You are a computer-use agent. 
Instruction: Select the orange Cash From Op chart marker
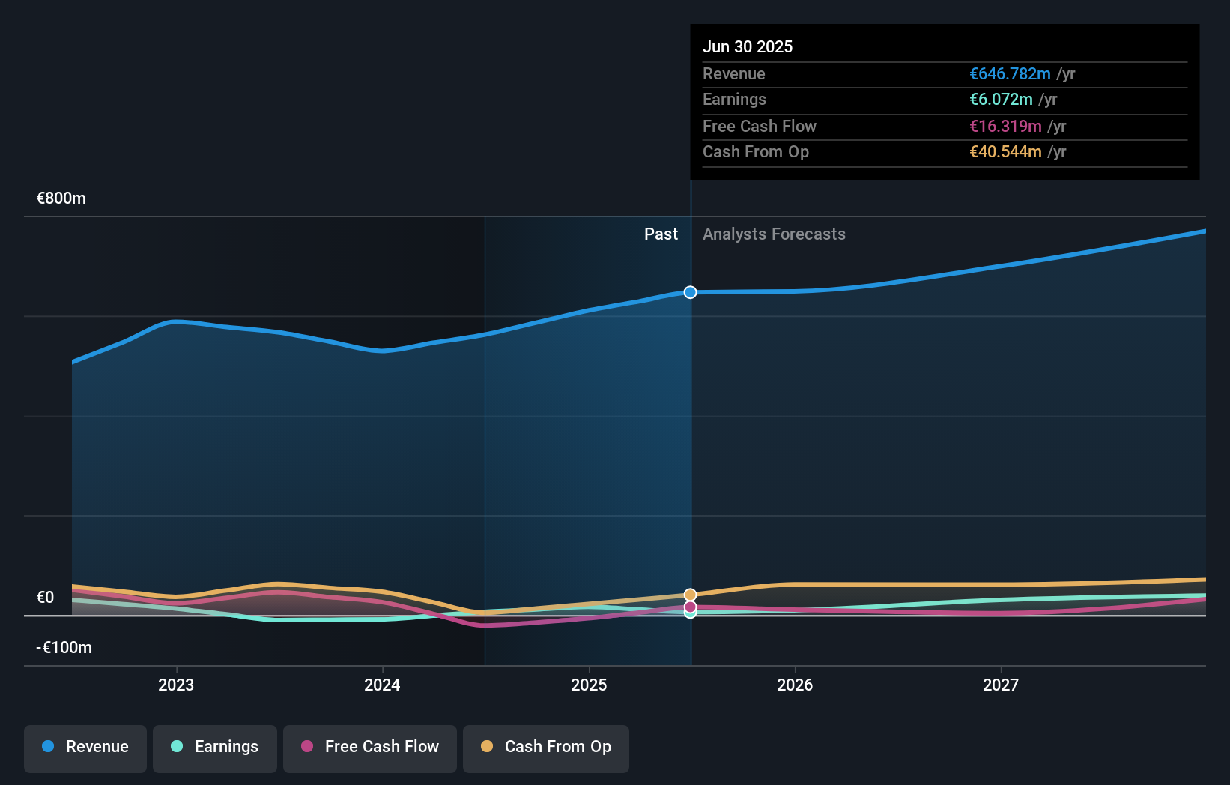(689, 594)
